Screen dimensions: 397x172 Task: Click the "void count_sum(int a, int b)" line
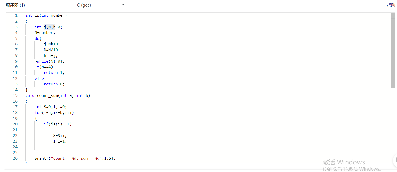[58, 95]
